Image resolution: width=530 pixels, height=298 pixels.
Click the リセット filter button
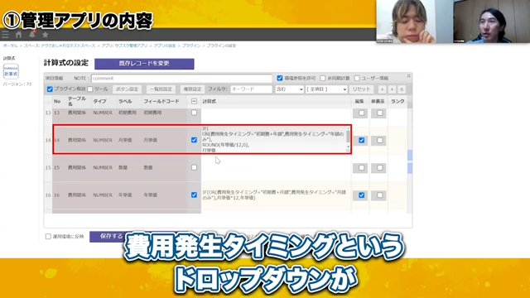[362, 89]
